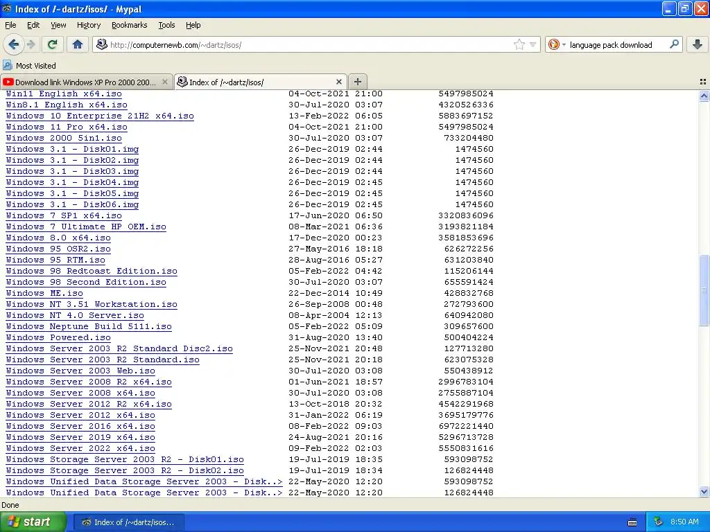Open Windows 11 Pro x64.iso link
Image resolution: width=710 pixels, height=532 pixels.
coord(67,127)
